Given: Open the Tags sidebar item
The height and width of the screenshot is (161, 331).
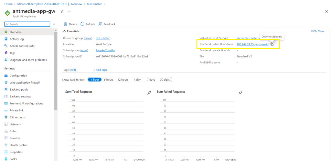Looking at the screenshot, I should coord(13,53).
